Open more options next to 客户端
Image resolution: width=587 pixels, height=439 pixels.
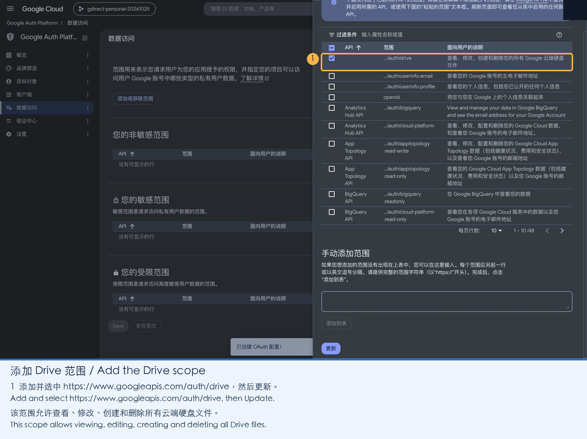[x=88, y=95]
